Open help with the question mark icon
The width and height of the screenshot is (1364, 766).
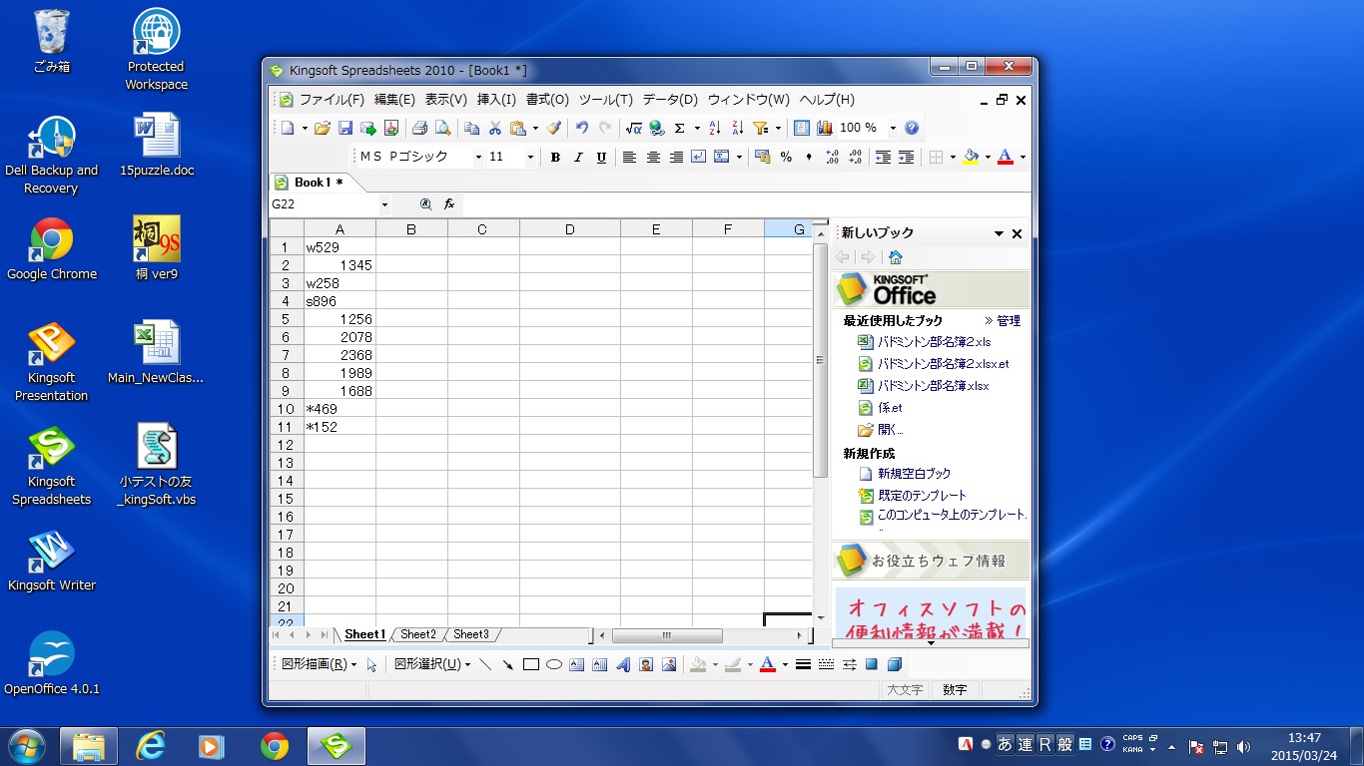coord(912,128)
